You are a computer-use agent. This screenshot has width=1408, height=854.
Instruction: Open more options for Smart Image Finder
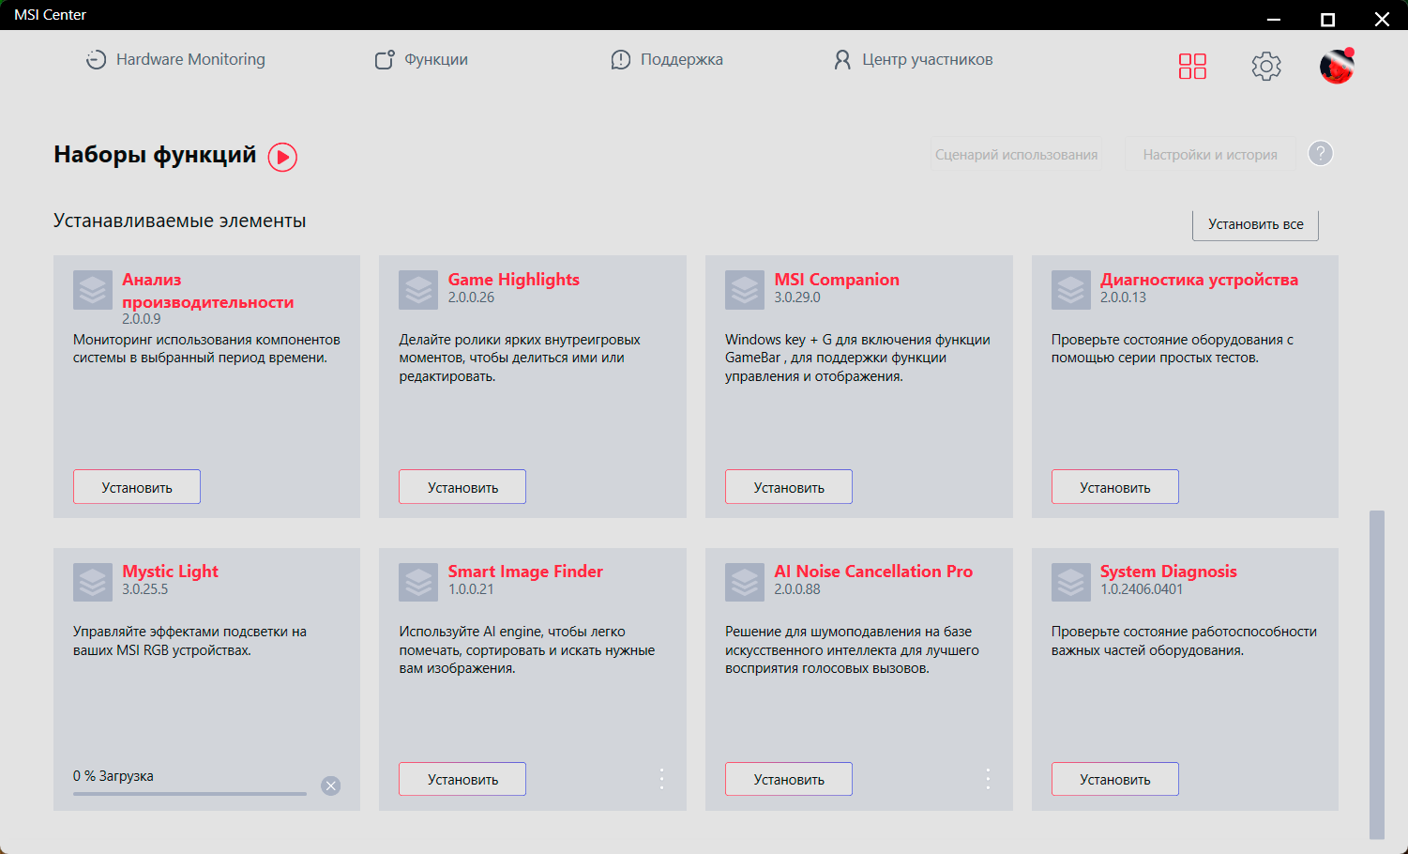coord(661,778)
